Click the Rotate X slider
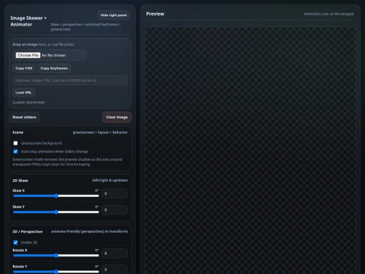The width and height of the screenshot is (365, 274). click(x=56, y=255)
